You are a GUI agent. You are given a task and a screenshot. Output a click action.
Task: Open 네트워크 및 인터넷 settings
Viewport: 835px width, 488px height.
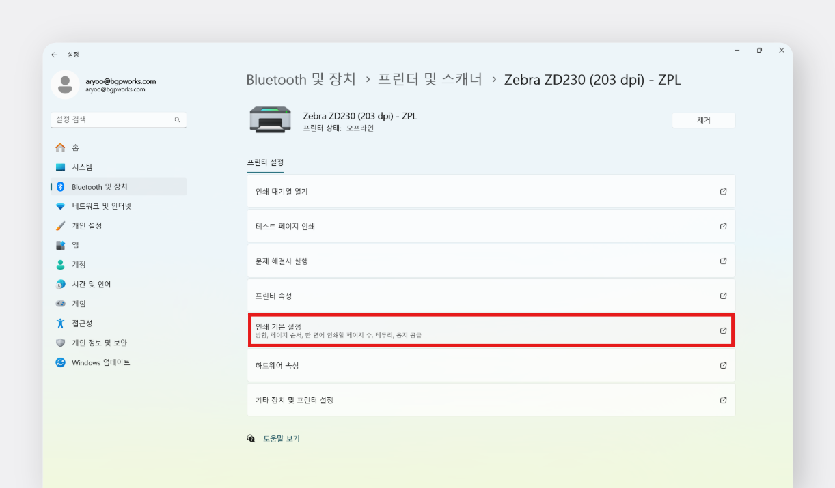(101, 206)
